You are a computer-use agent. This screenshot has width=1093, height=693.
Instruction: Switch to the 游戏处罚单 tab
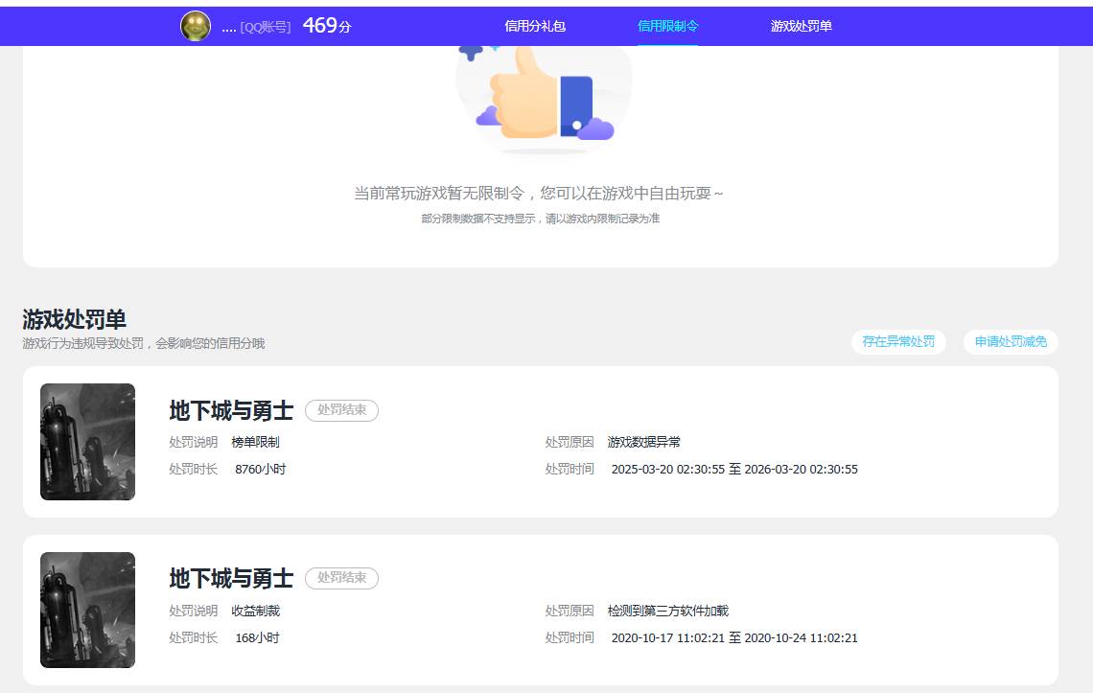pyautogui.click(x=799, y=26)
